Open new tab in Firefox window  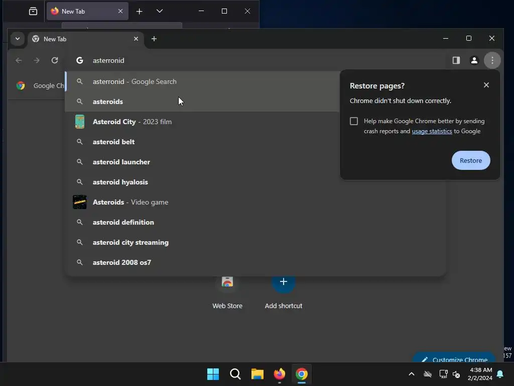pos(140,11)
